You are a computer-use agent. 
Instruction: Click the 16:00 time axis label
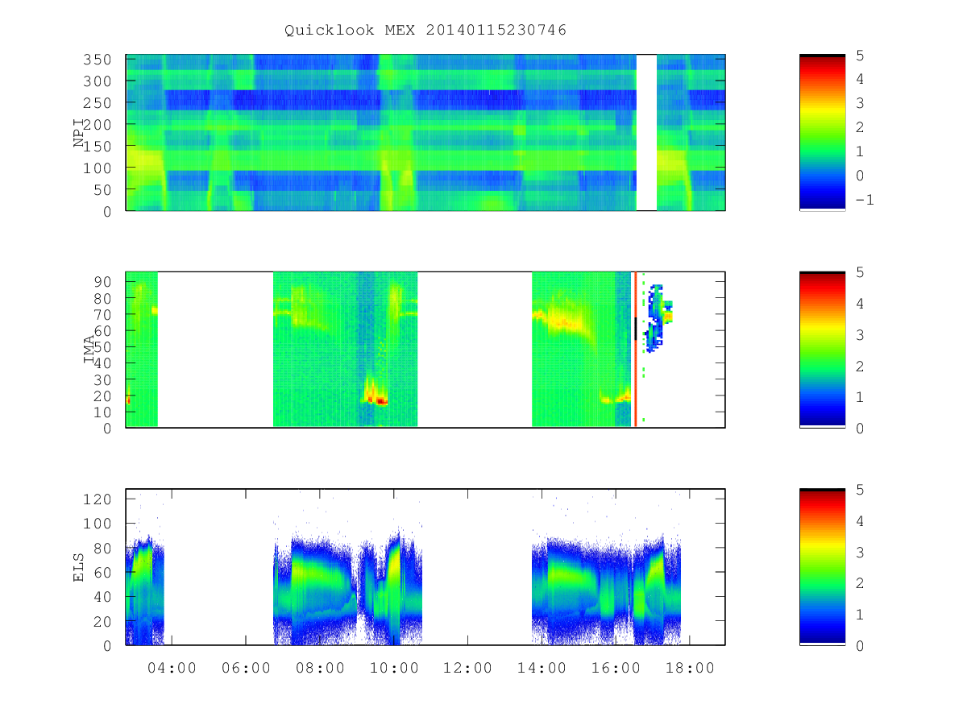pyautogui.click(x=616, y=668)
